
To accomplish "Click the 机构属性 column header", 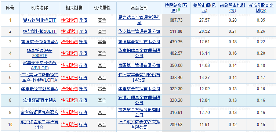I will tap(102, 8).
